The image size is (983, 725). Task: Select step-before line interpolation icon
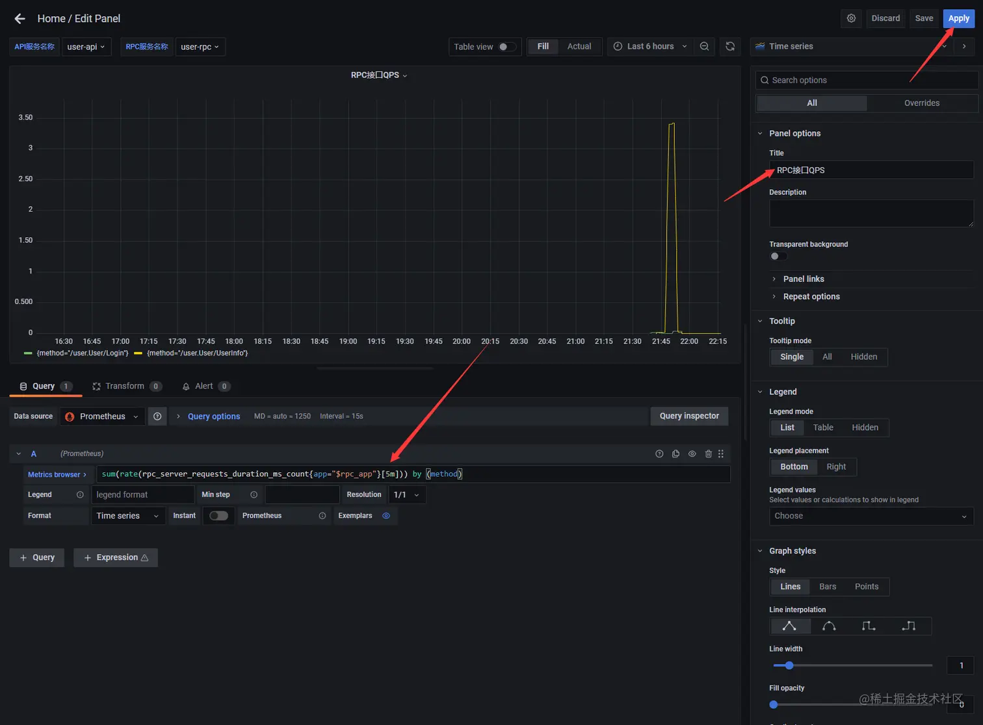point(869,626)
